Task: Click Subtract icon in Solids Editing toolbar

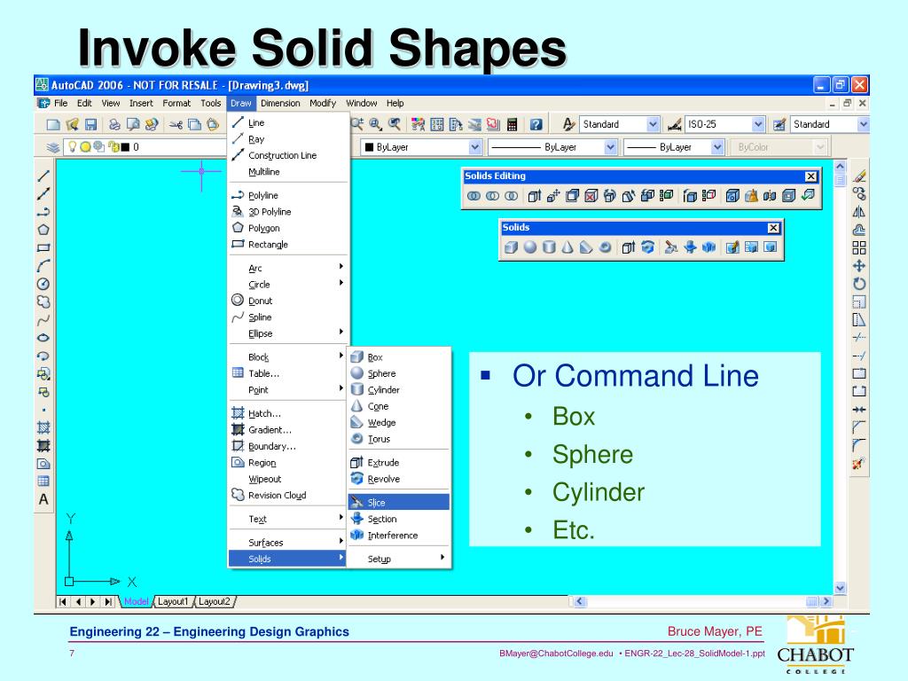Action: 492,196
